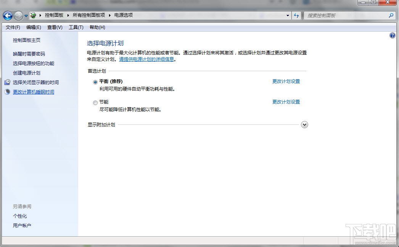This screenshot has height=247, width=399.
Task: Open the address bar history dropdown
Action: pyautogui.click(x=288, y=15)
